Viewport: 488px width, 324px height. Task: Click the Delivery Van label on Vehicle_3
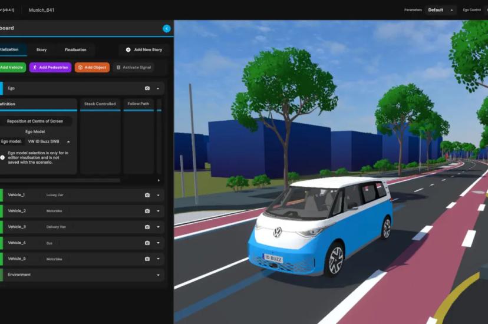[x=56, y=227]
